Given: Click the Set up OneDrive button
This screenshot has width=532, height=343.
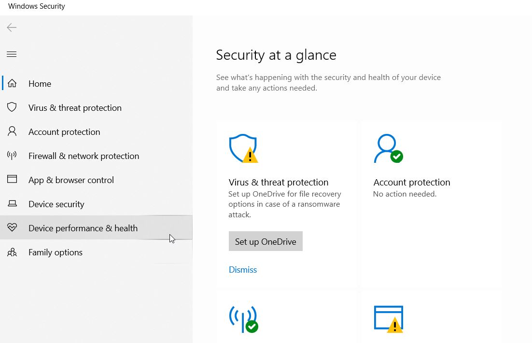Looking at the screenshot, I should [x=266, y=241].
